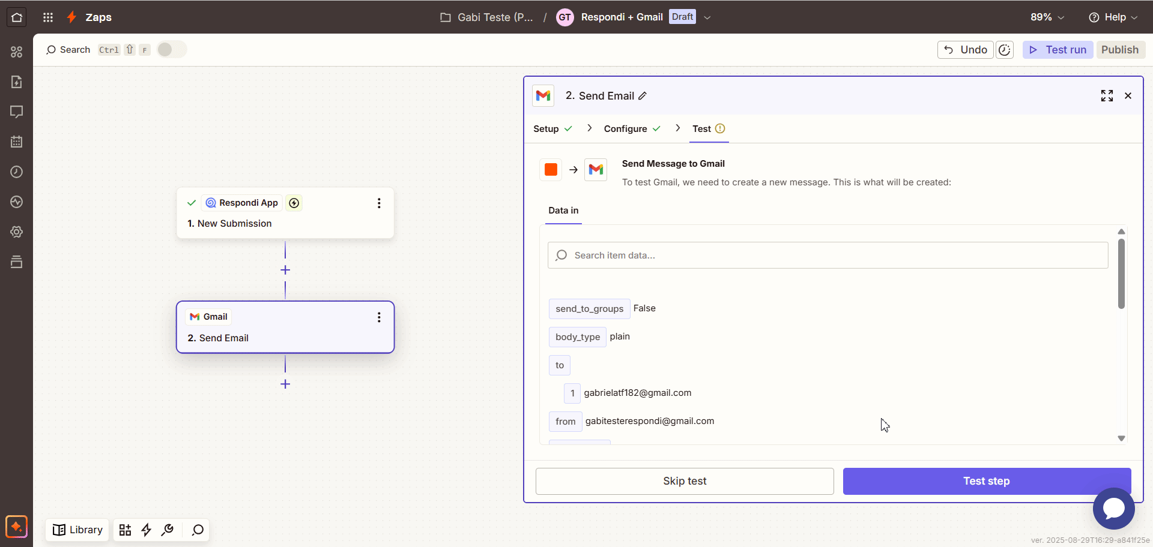Close the Send Email panel

pyautogui.click(x=1128, y=96)
